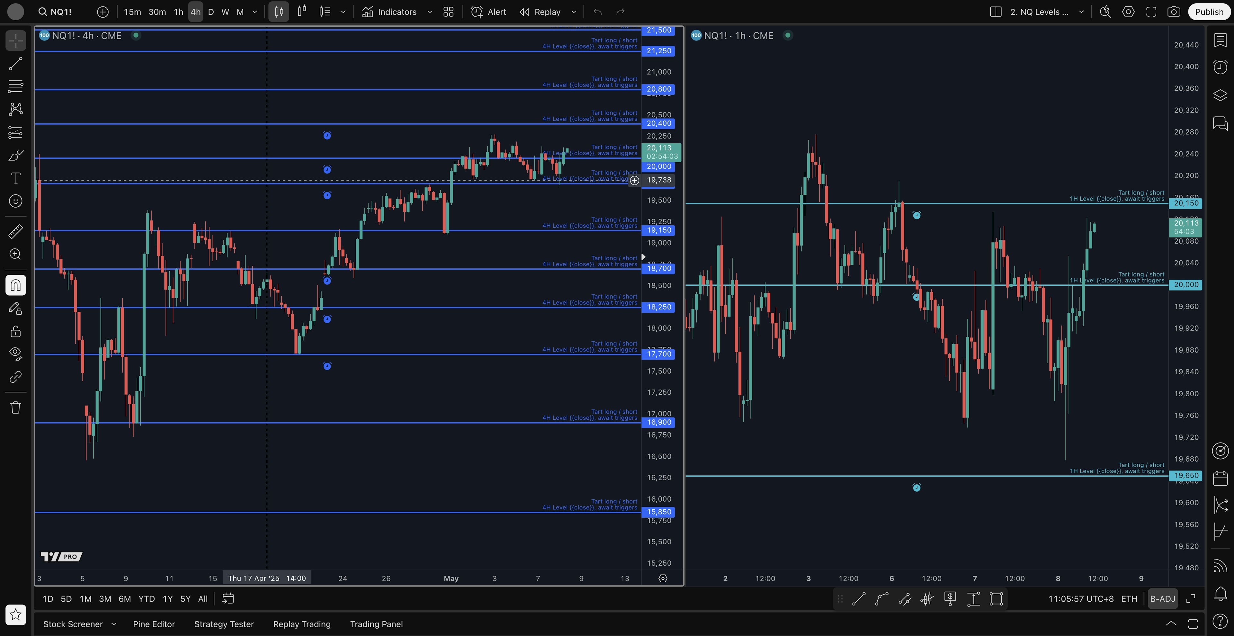
Task: Click the Publish button
Action: [1209, 12]
